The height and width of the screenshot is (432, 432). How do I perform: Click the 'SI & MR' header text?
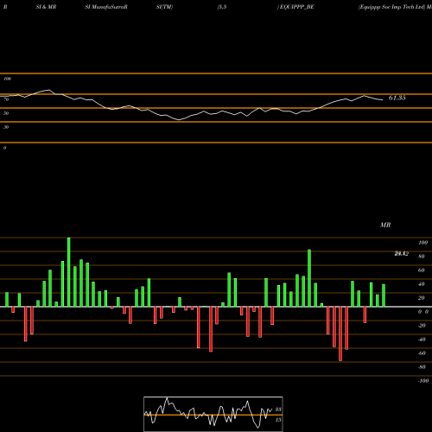(x=46, y=7)
